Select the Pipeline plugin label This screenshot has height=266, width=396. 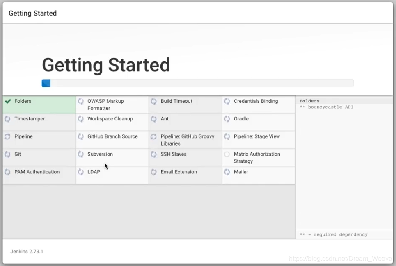pos(23,136)
